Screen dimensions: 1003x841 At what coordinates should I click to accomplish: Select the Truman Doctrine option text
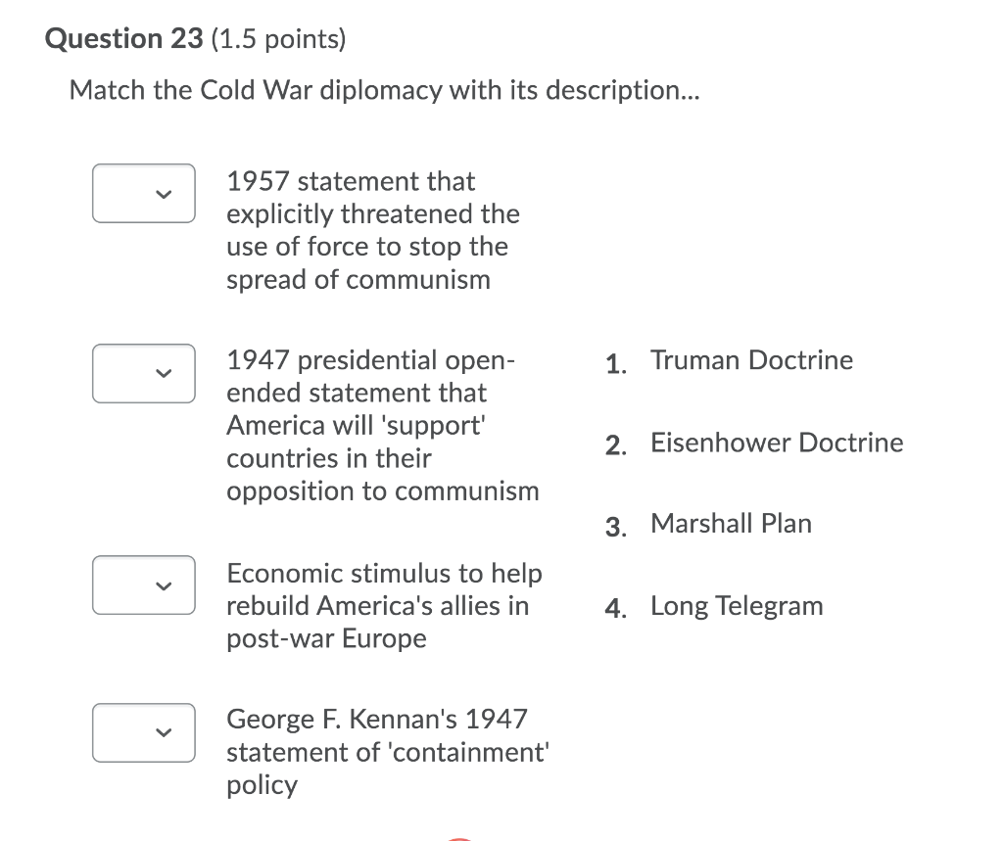[751, 359]
